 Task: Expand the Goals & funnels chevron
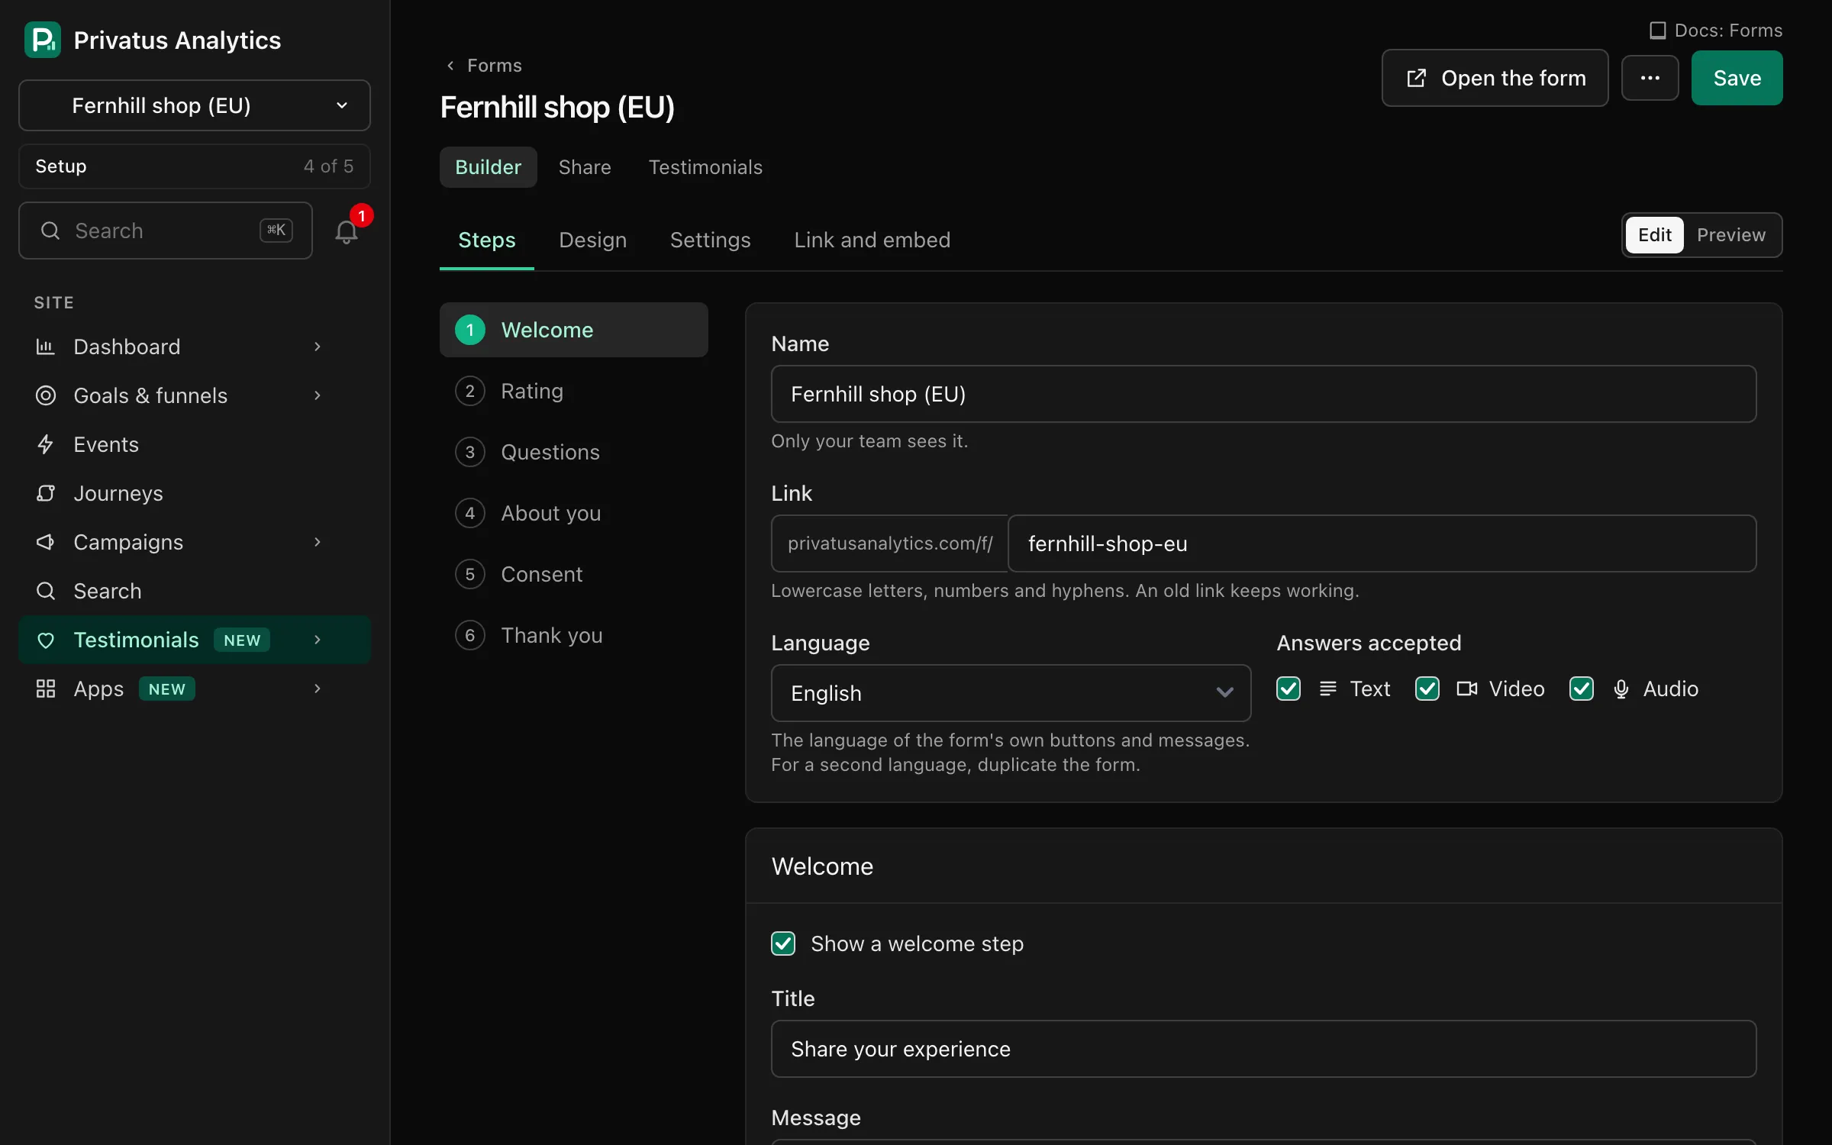coord(318,395)
